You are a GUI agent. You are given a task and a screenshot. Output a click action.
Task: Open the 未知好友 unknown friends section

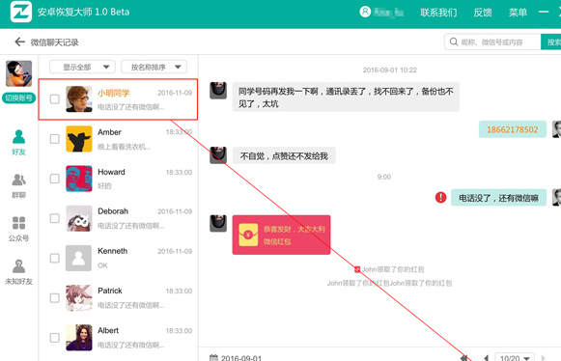coord(18,272)
